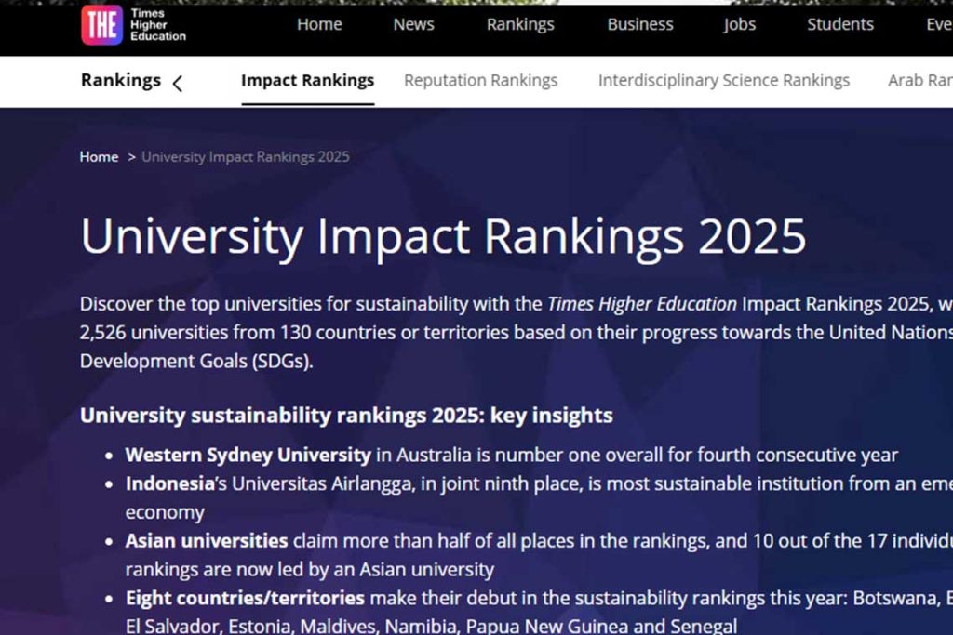953x635 pixels.
Task: Select the Impact Rankings tab
Action: pos(307,80)
